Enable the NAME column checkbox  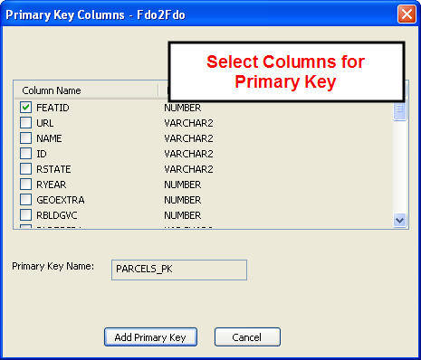pyautogui.click(x=25, y=138)
